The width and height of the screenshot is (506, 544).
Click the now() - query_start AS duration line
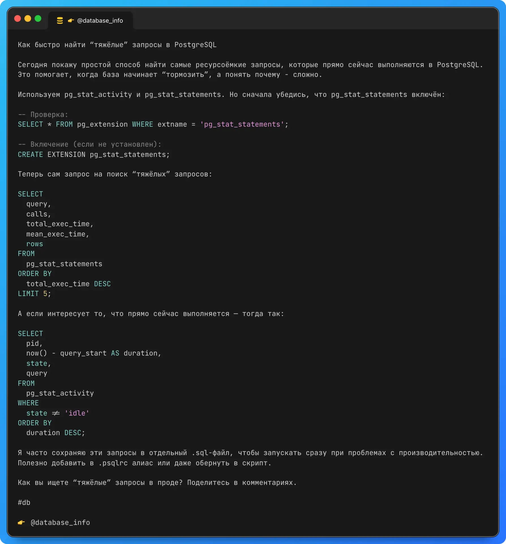[x=94, y=353]
